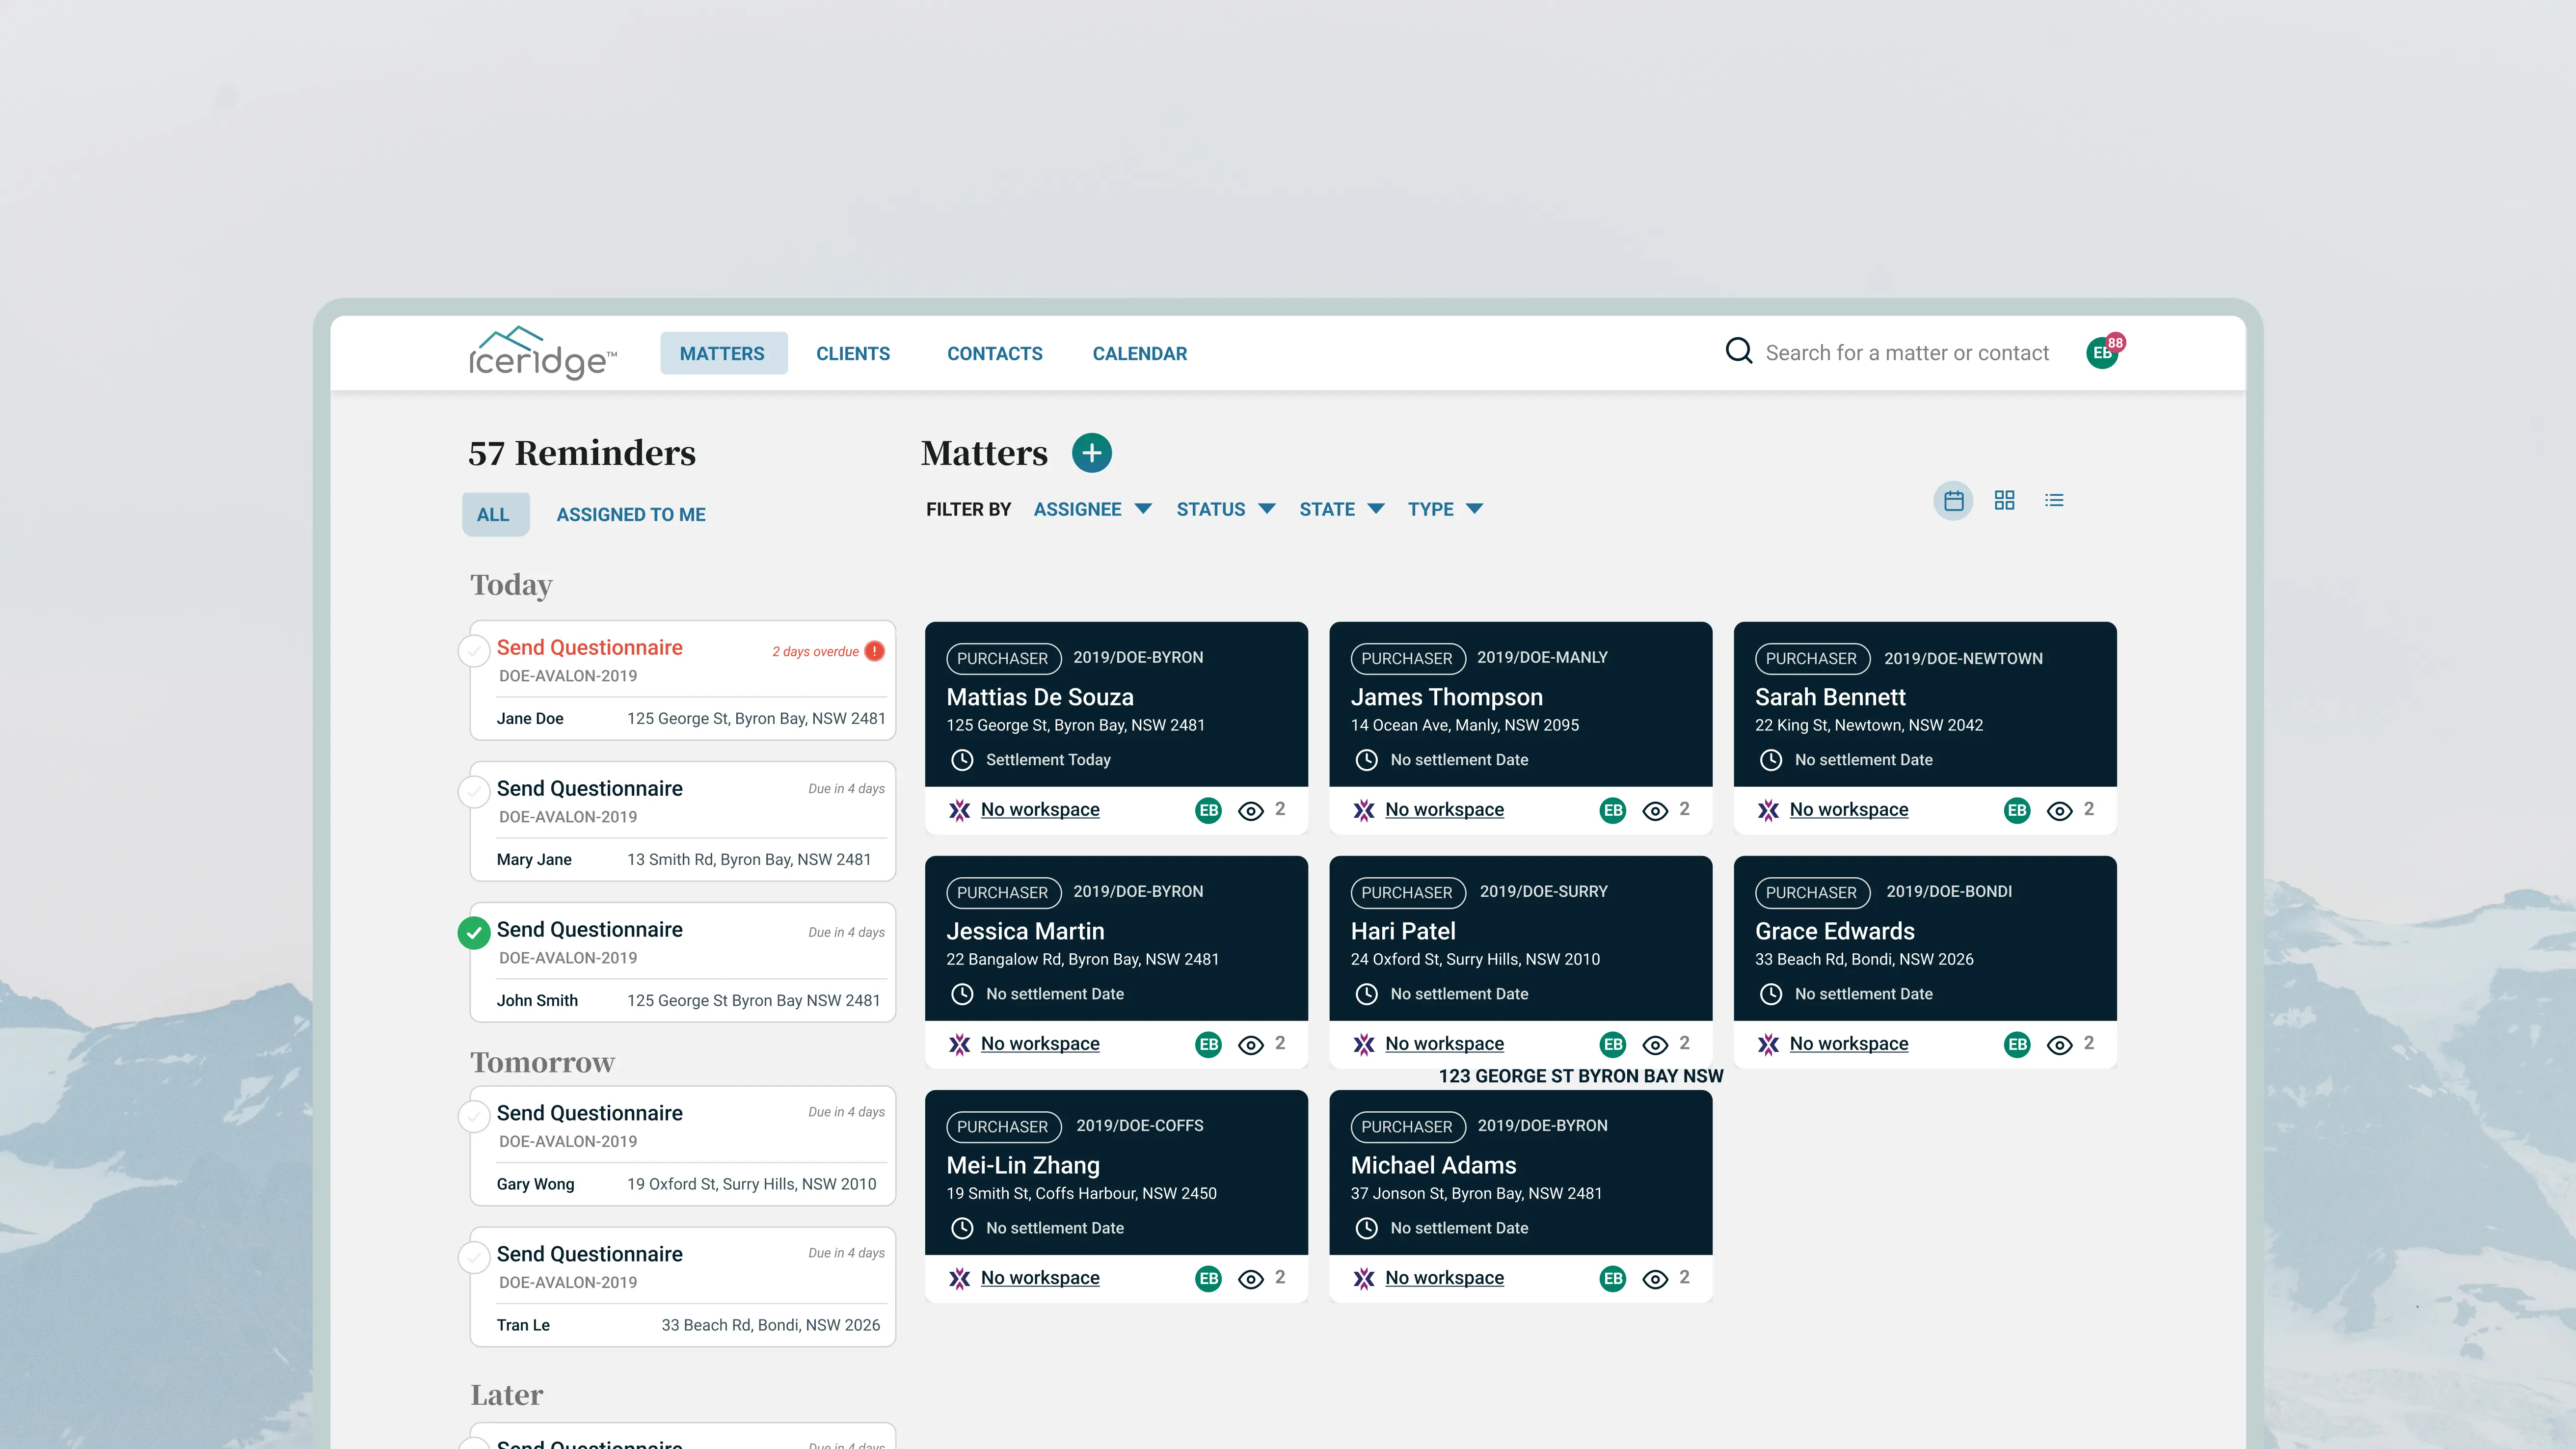2576x1449 pixels.
Task: Click clock icon on Sarah Bennett card
Action: 1771,760
